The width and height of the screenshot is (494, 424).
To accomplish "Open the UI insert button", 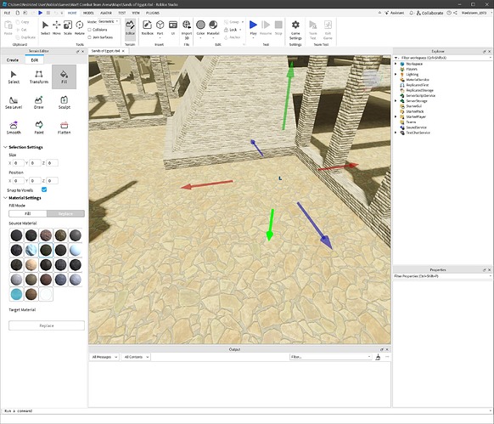I will [x=173, y=28].
